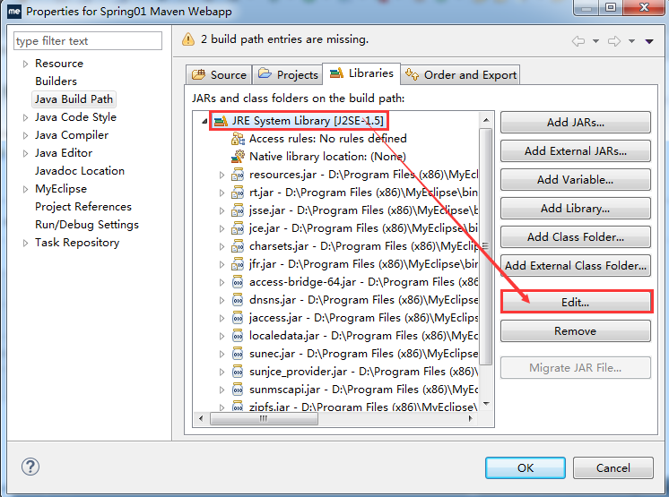
Task: Expand the MyEclipse category
Action: click(x=25, y=189)
